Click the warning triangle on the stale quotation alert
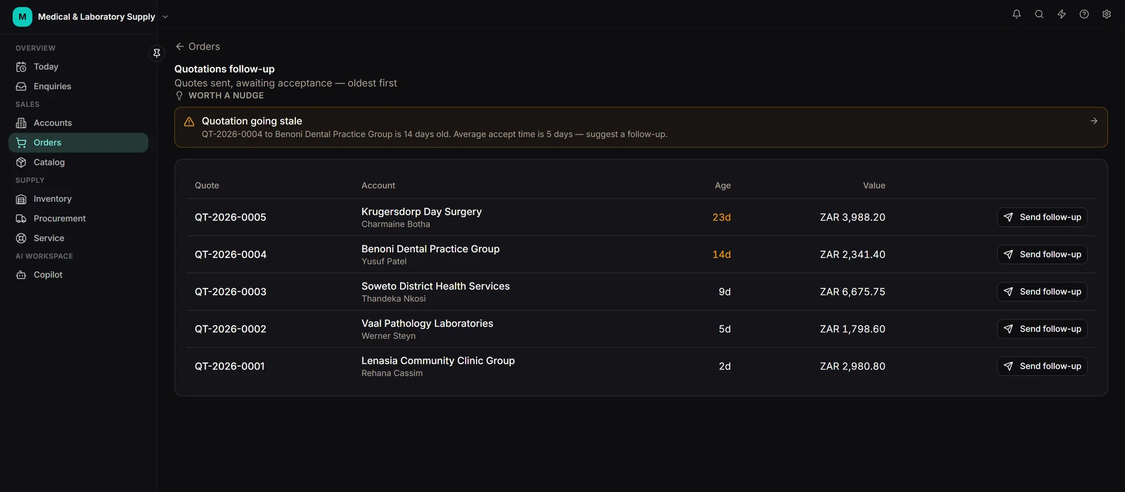The width and height of the screenshot is (1125, 492). (189, 121)
